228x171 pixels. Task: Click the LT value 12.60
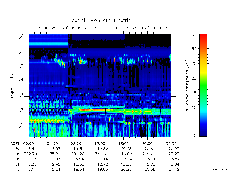pos(79,164)
